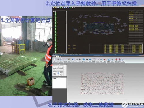144x108 pixels.
Task: Click the first red figure icon in ribbon
Action: 116,59
